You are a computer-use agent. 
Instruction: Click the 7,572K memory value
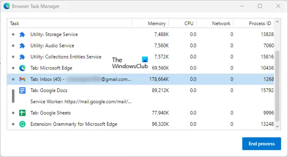tap(161, 57)
